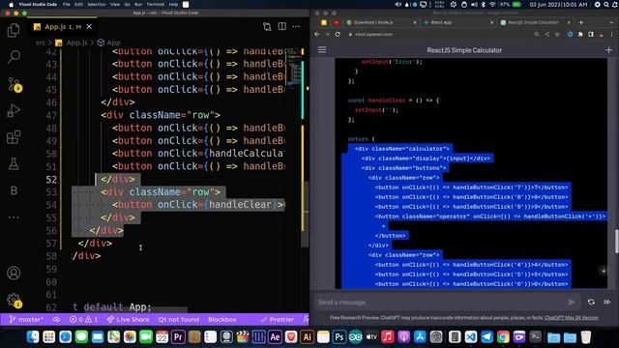Image resolution: width=619 pixels, height=348 pixels.
Task: Click the VS Code minimap code overview
Action: 294,67
